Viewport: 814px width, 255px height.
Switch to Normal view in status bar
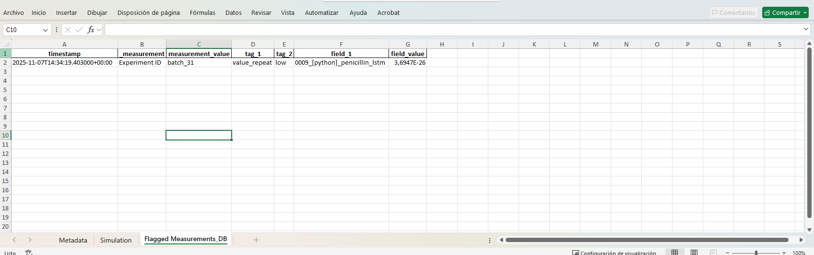click(x=674, y=253)
